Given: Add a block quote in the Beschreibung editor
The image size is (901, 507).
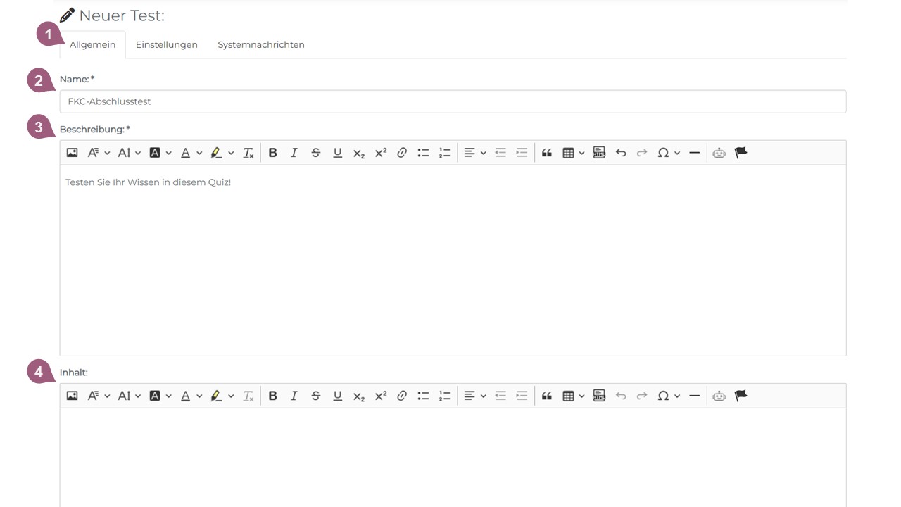Looking at the screenshot, I should (x=546, y=153).
